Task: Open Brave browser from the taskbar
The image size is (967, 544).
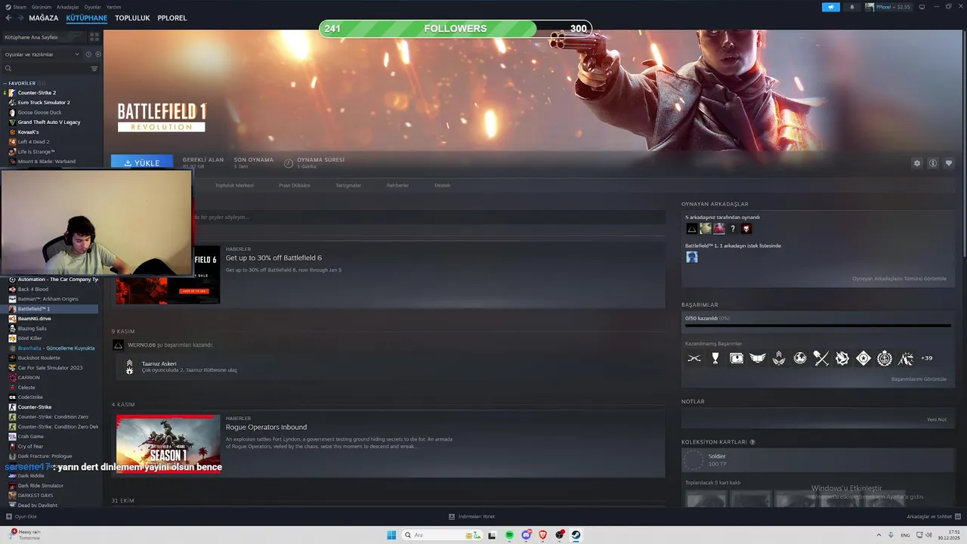Action: pyautogui.click(x=542, y=535)
